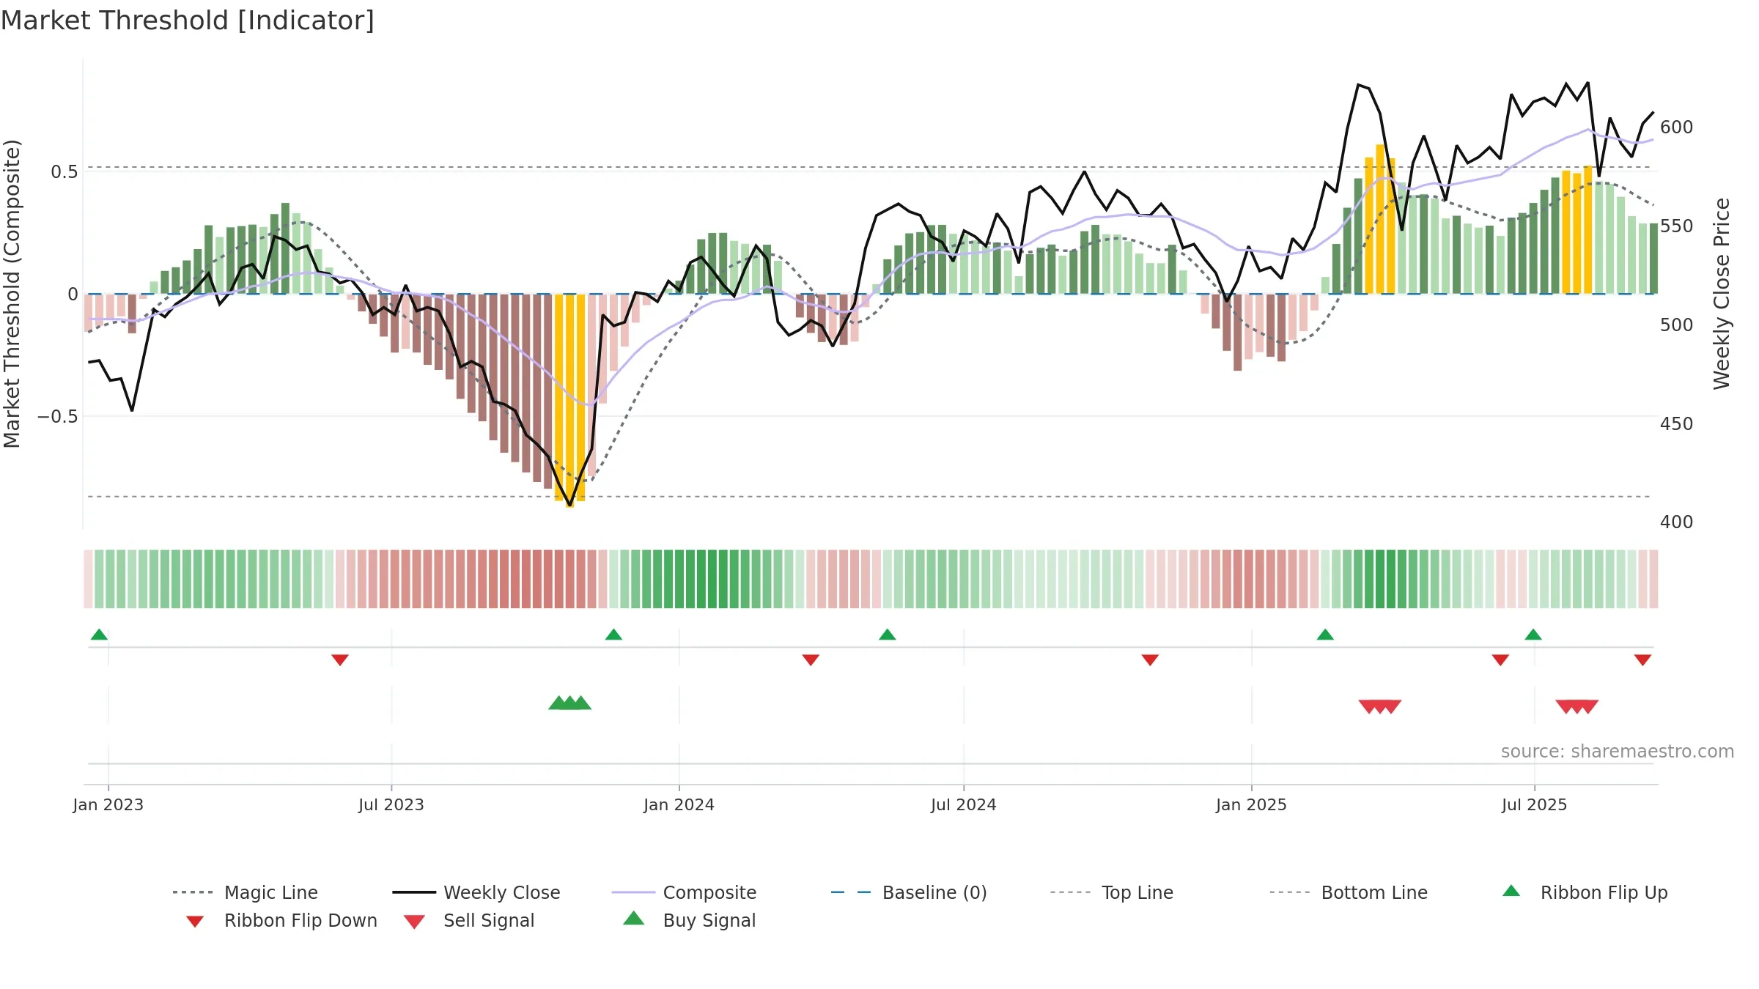Screen dimensions: 1759x989
Task: Click the 550 price axis tick label
Action: [x=1677, y=226]
